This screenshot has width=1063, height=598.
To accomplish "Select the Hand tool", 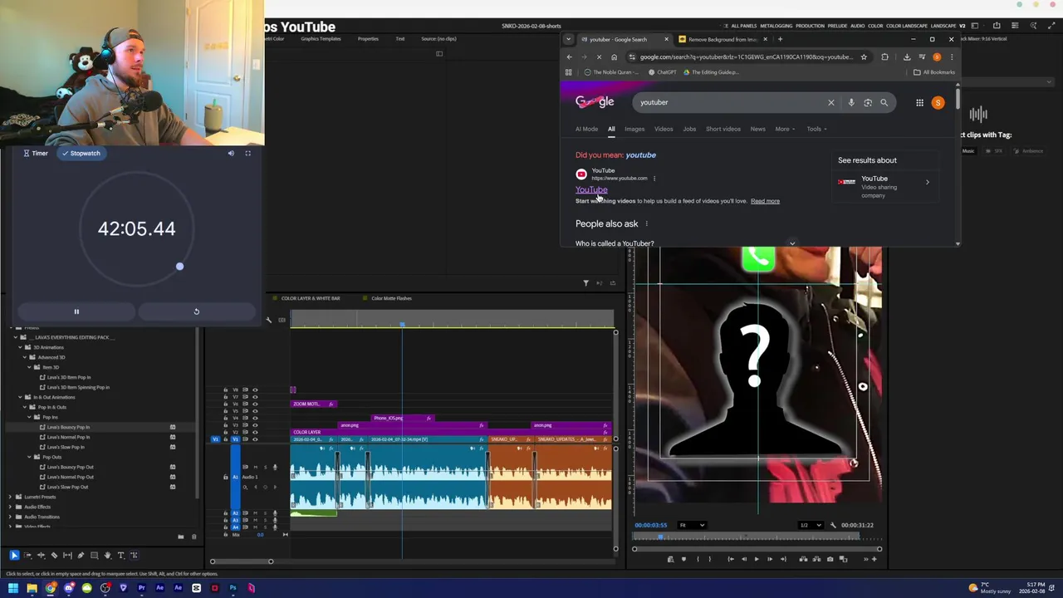I will coord(107,555).
